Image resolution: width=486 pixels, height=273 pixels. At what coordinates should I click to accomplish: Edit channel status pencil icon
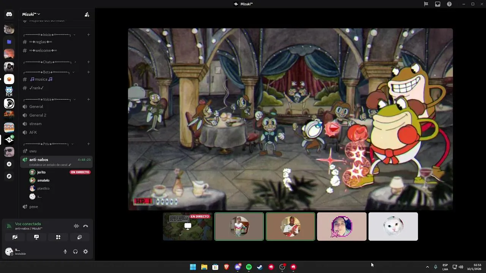[69, 165]
